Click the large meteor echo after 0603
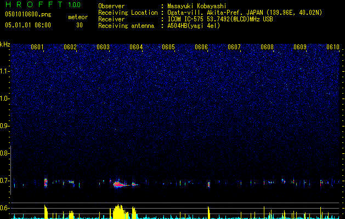Screen dimensions: 345x219 point(120,184)
